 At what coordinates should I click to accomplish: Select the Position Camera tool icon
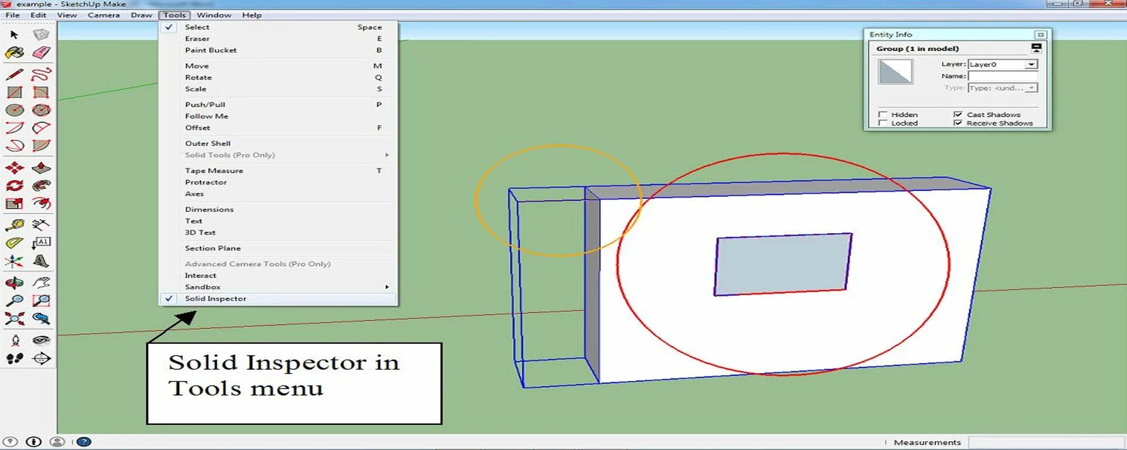(15, 340)
